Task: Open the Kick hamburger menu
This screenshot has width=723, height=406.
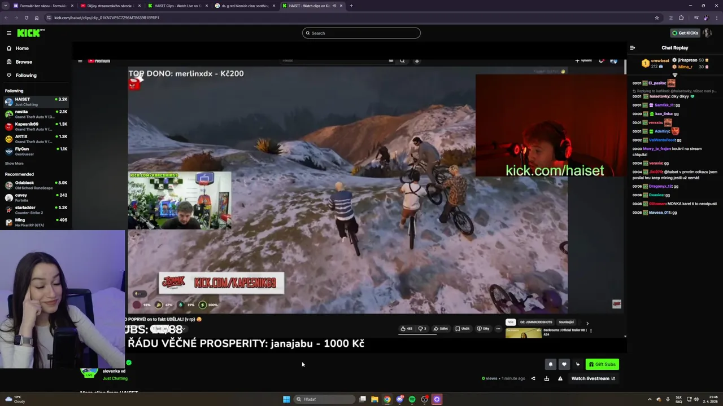Action: (x=8, y=33)
